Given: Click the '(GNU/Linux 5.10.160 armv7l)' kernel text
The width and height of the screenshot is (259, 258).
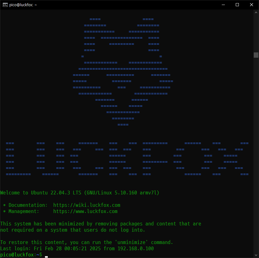Looking at the screenshot, I should (x=122, y=193).
